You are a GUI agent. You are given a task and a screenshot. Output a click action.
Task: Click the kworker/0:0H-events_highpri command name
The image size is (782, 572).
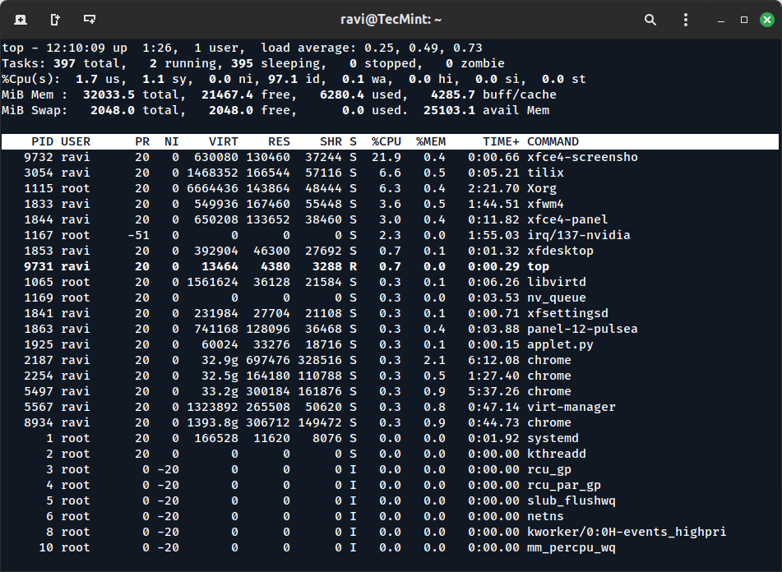pyautogui.click(x=627, y=532)
